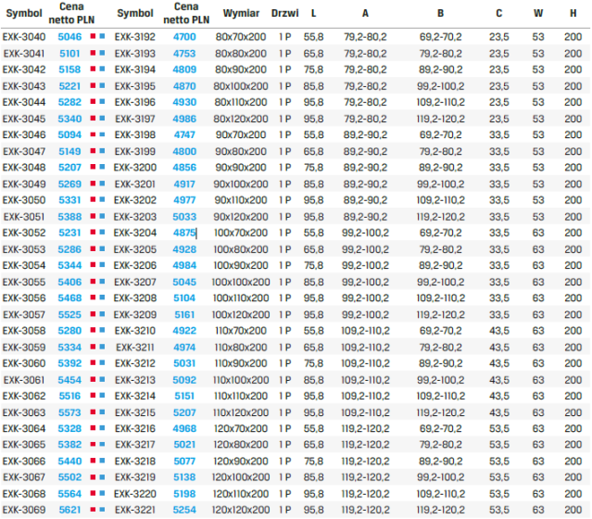The height and width of the screenshot is (519, 592).
Task: Click price 5280 for EXK-3058
Action: pyautogui.click(x=69, y=331)
